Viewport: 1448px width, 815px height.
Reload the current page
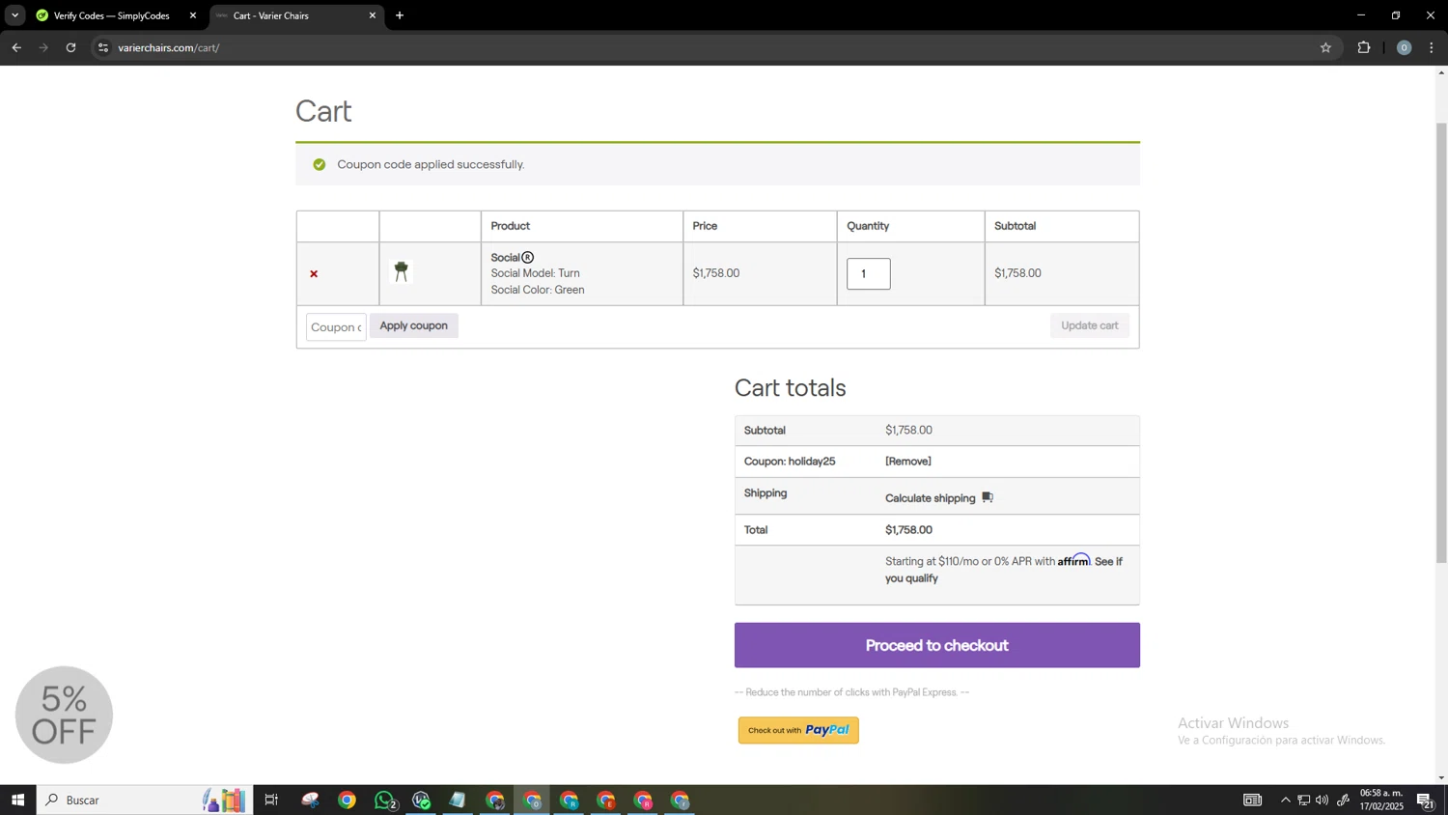(70, 47)
